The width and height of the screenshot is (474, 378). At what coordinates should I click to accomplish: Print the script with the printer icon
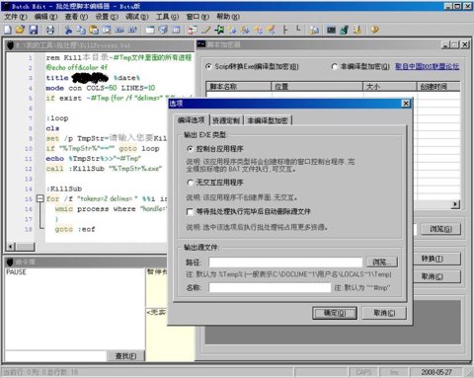click(50, 30)
